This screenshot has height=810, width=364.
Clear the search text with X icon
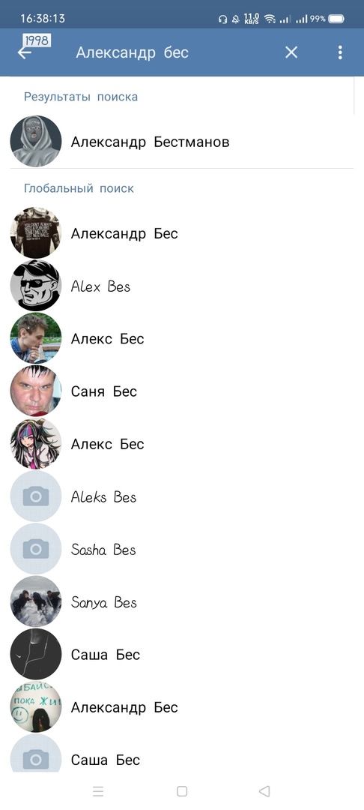pos(291,52)
